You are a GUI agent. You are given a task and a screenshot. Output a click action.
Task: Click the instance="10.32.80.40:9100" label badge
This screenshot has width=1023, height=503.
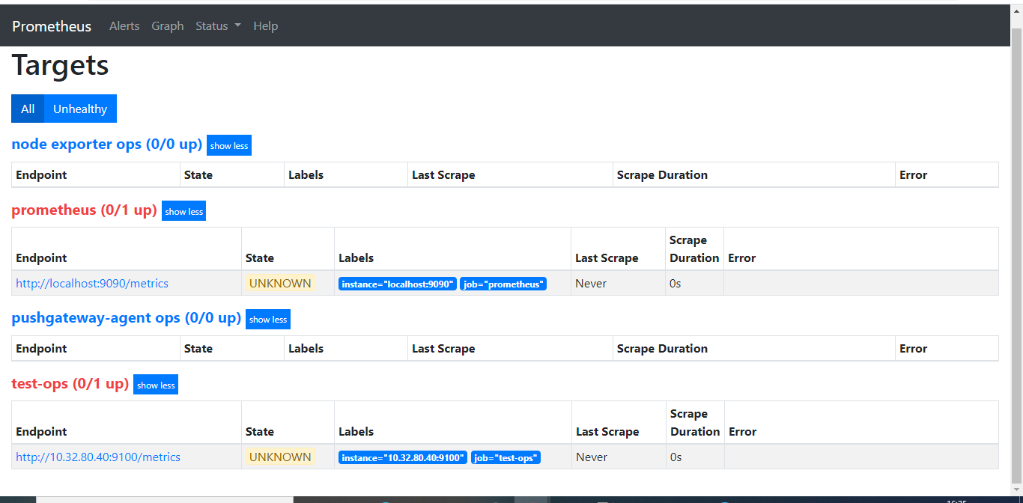pos(402,457)
